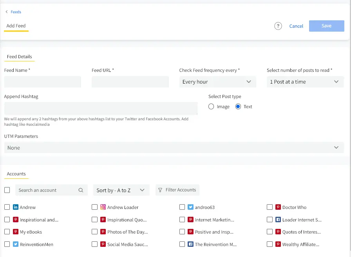
Task: Click the Facebook icon next to Loader Internet
Action: pos(278,220)
